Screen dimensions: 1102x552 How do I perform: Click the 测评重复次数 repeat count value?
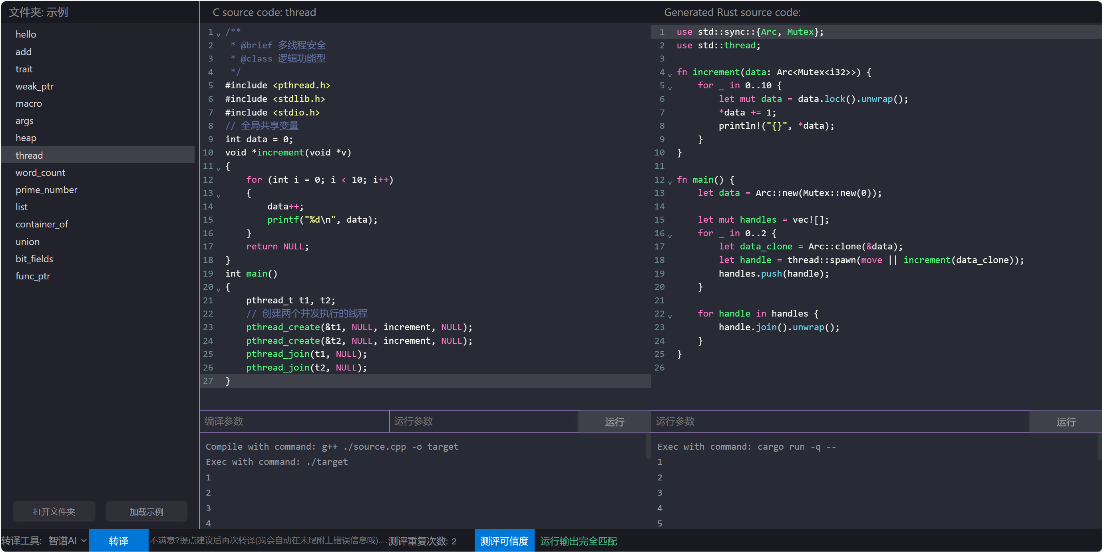coord(454,541)
